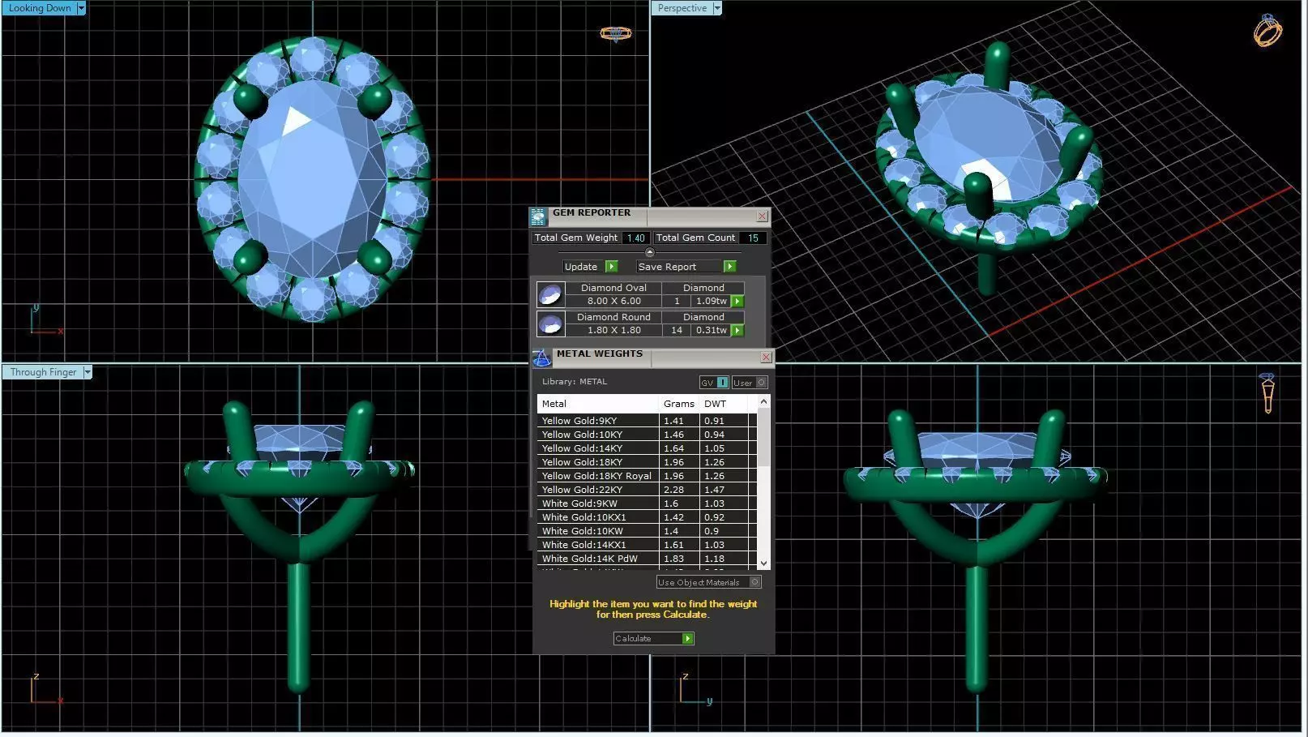Click the Library: METAL label

pos(575,382)
